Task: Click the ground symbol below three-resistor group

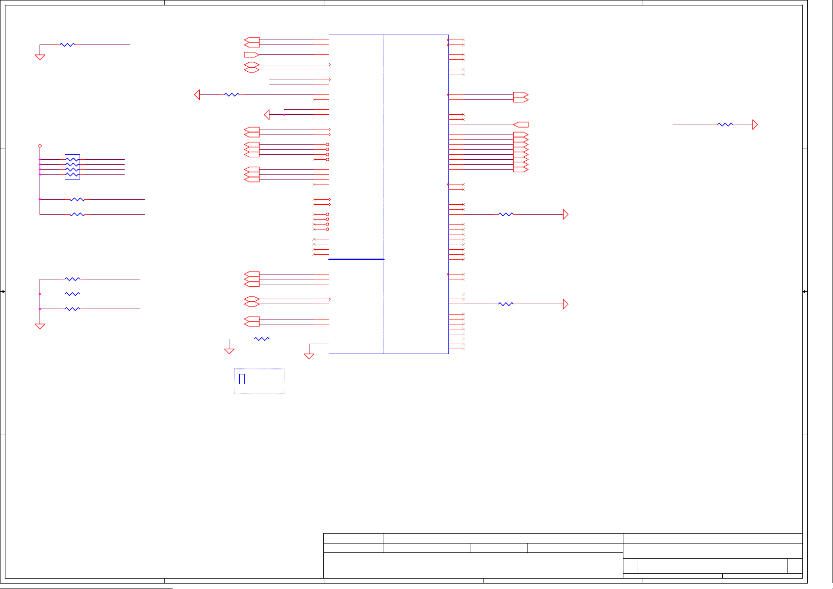Action: (40, 326)
